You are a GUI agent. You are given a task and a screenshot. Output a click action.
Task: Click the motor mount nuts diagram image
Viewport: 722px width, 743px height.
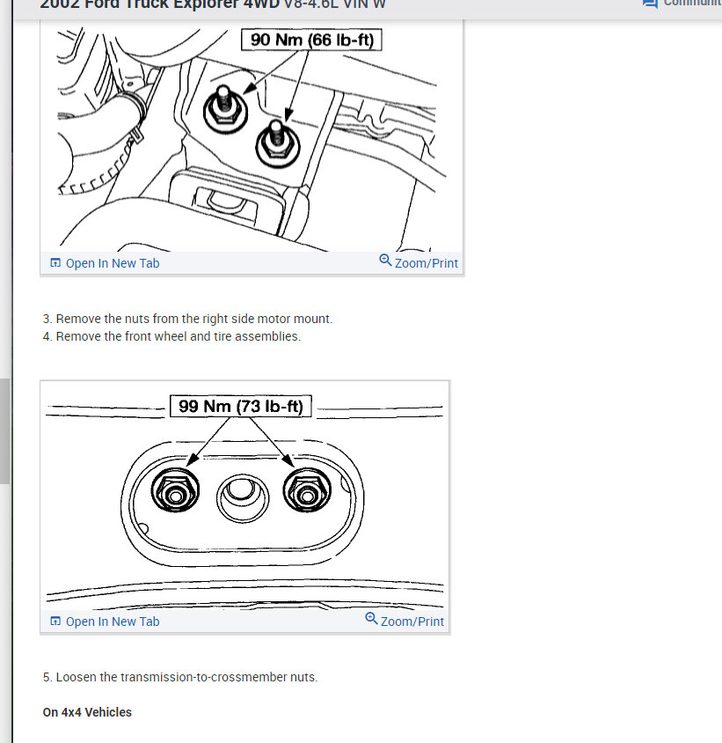[x=252, y=137]
